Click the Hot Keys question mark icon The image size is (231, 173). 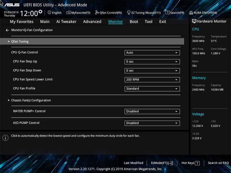pyautogui.click(x=197, y=163)
